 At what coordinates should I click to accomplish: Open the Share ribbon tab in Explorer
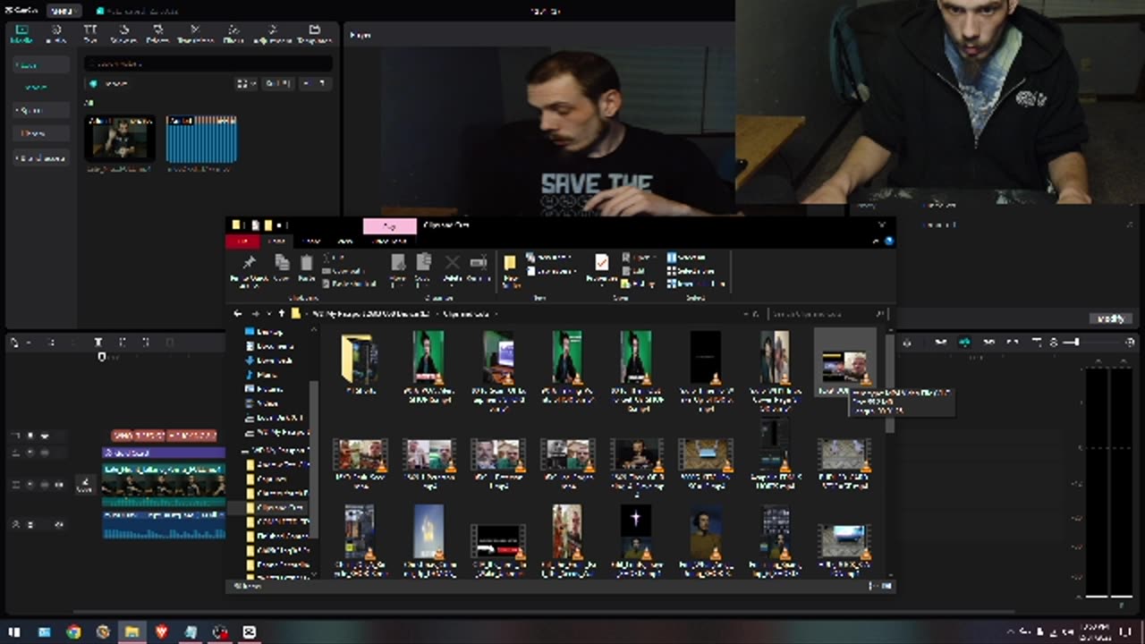coord(312,241)
